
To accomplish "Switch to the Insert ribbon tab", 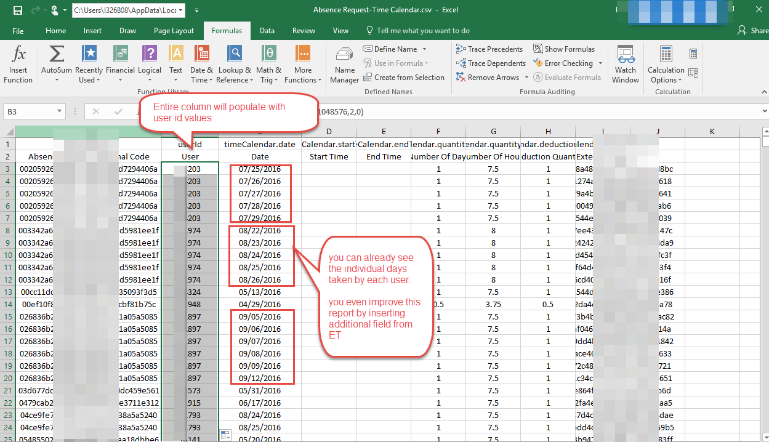I will (93, 31).
